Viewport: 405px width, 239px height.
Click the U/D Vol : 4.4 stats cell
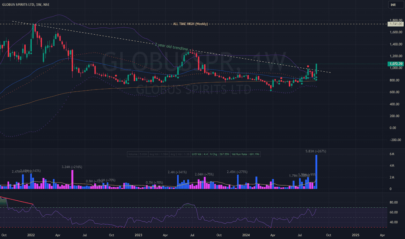click(x=199, y=154)
